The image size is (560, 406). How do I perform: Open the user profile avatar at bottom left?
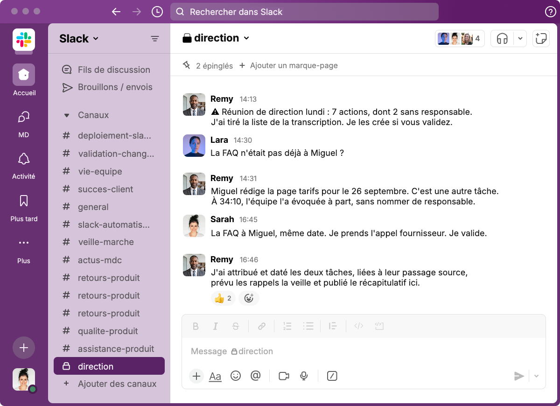pyautogui.click(x=24, y=379)
